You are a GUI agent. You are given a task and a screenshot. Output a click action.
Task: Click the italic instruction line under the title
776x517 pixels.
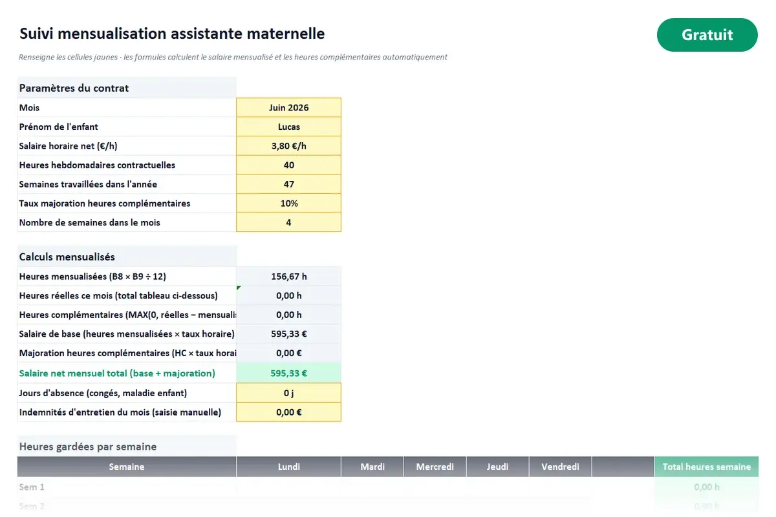[x=233, y=57]
